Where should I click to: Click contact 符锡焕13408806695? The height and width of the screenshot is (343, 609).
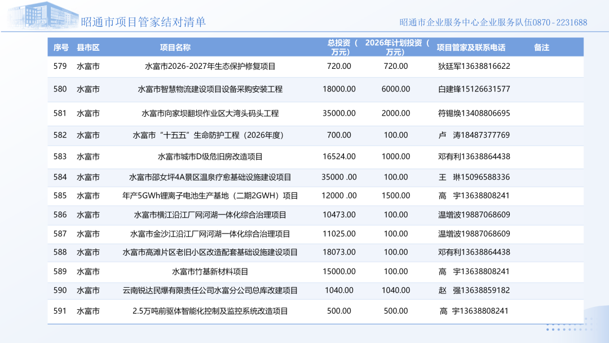[474, 113]
